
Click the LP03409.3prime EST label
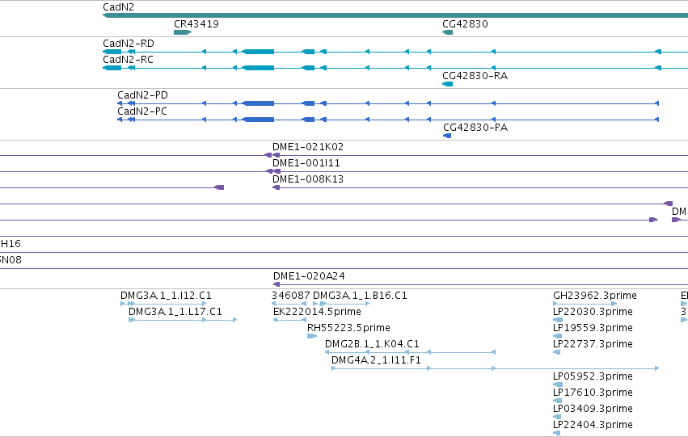click(593, 409)
